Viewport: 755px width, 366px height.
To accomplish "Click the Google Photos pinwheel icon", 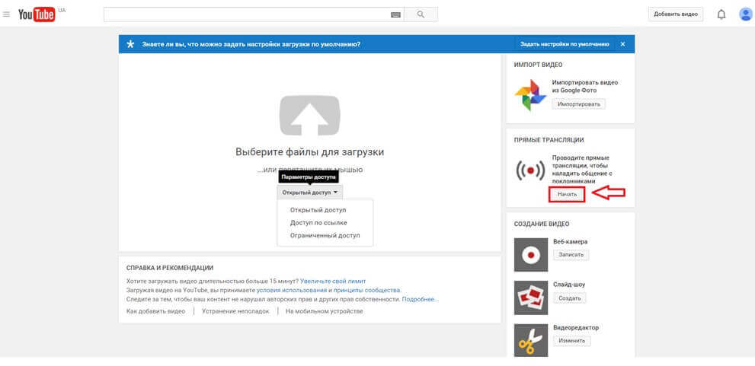I will [x=530, y=95].
